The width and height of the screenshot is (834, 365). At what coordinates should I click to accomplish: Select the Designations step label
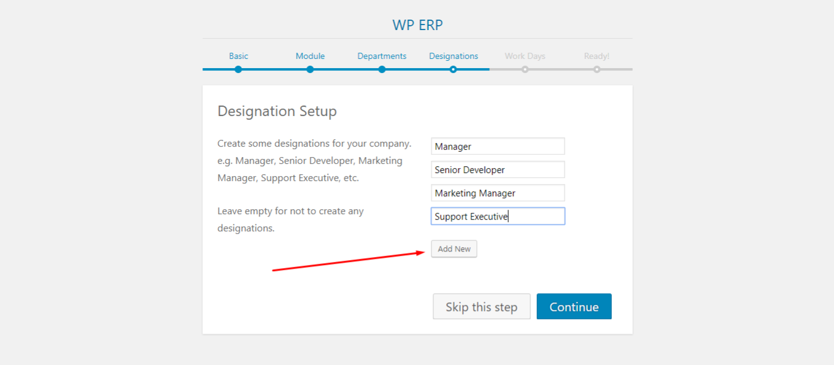point(454,56)
